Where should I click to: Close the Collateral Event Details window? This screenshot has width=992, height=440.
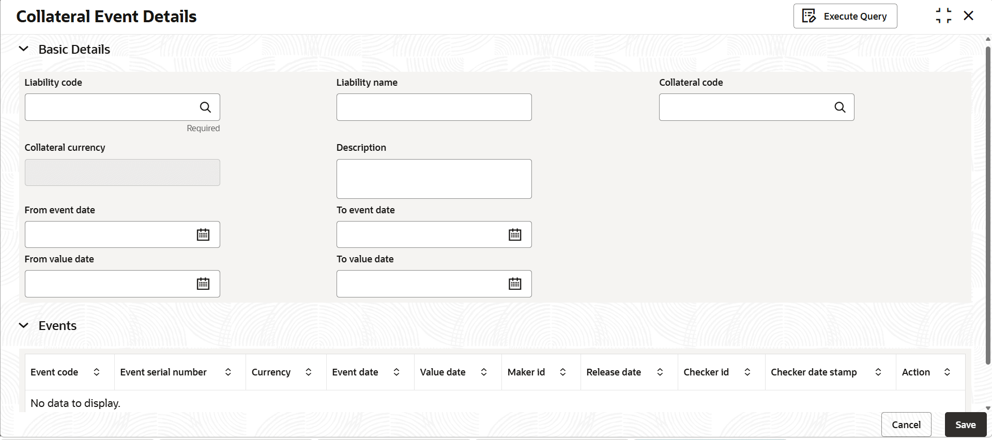point(969,16)
